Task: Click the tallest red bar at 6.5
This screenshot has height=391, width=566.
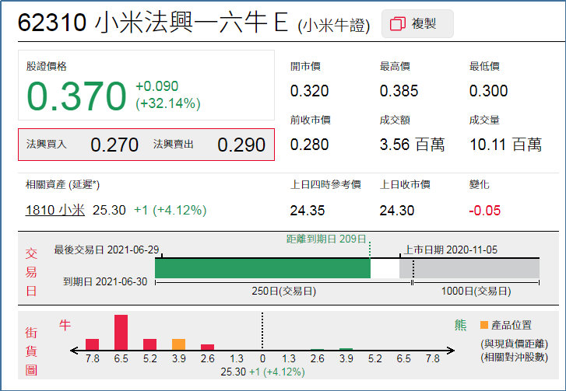Action: [x=121, y=332]
